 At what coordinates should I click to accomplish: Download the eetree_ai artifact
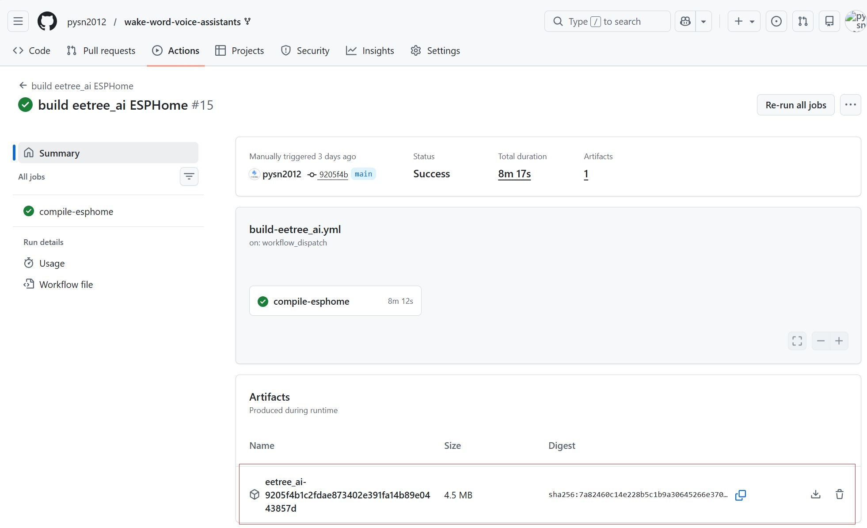(x=816, y=494)
